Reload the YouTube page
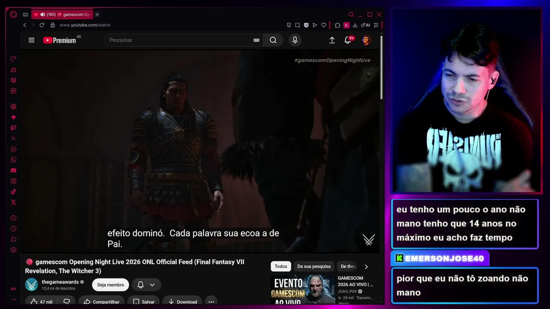 click(42, 25)
